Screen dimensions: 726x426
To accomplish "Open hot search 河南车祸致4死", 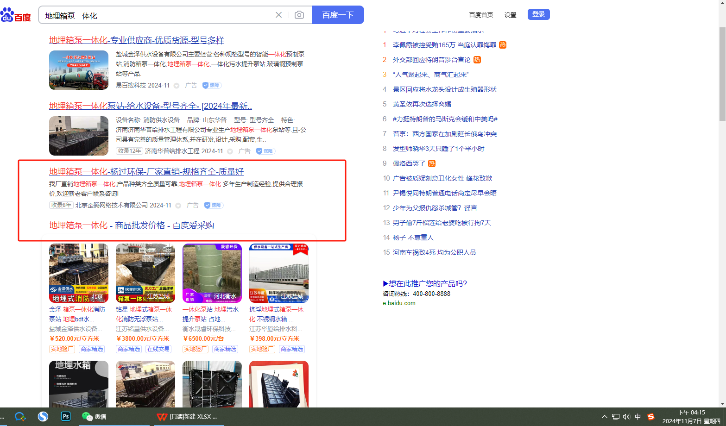I will click(435, 252).
